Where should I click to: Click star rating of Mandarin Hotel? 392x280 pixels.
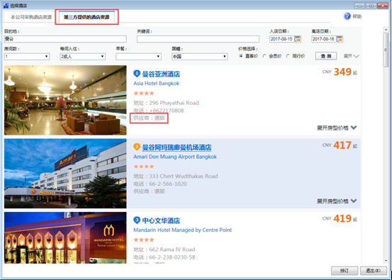pyautogui.click(x=144, y=240)
